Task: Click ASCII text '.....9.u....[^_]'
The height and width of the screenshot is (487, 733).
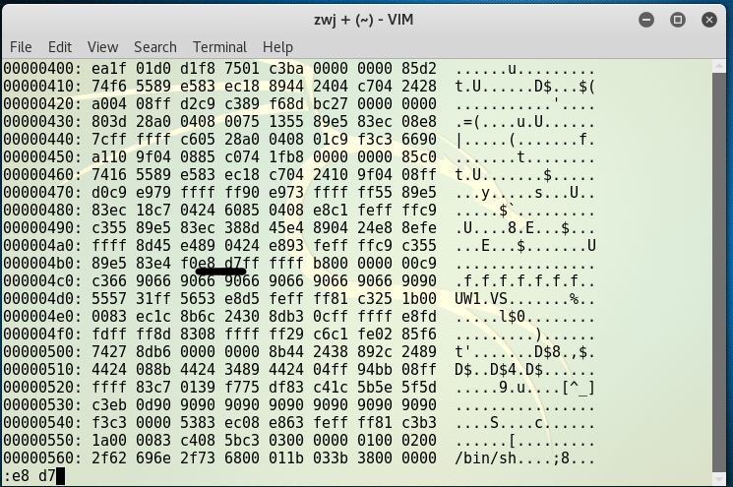Action: pyautogui.click(x=525, y=388)
